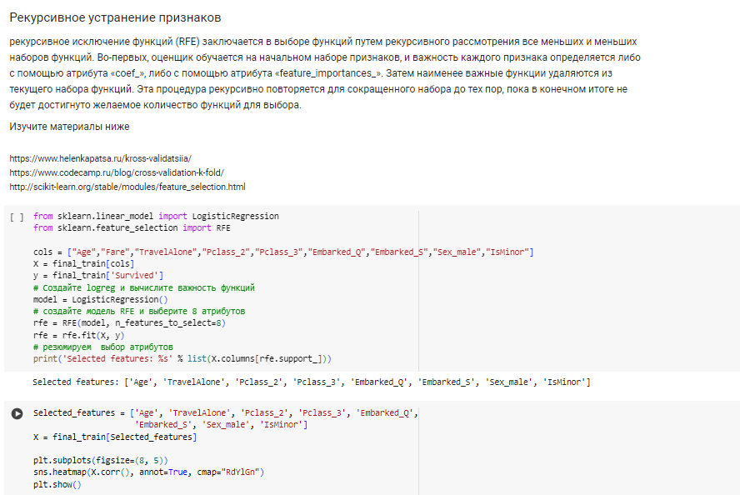Click the text Изучите материалы ниже
This screenshot has width=740, height=495.
click(69, 127)
